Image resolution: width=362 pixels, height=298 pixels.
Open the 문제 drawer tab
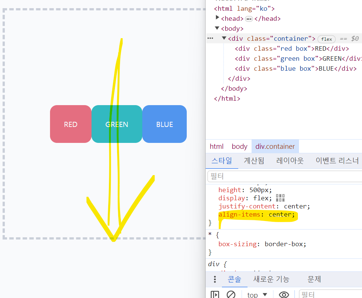314,279
